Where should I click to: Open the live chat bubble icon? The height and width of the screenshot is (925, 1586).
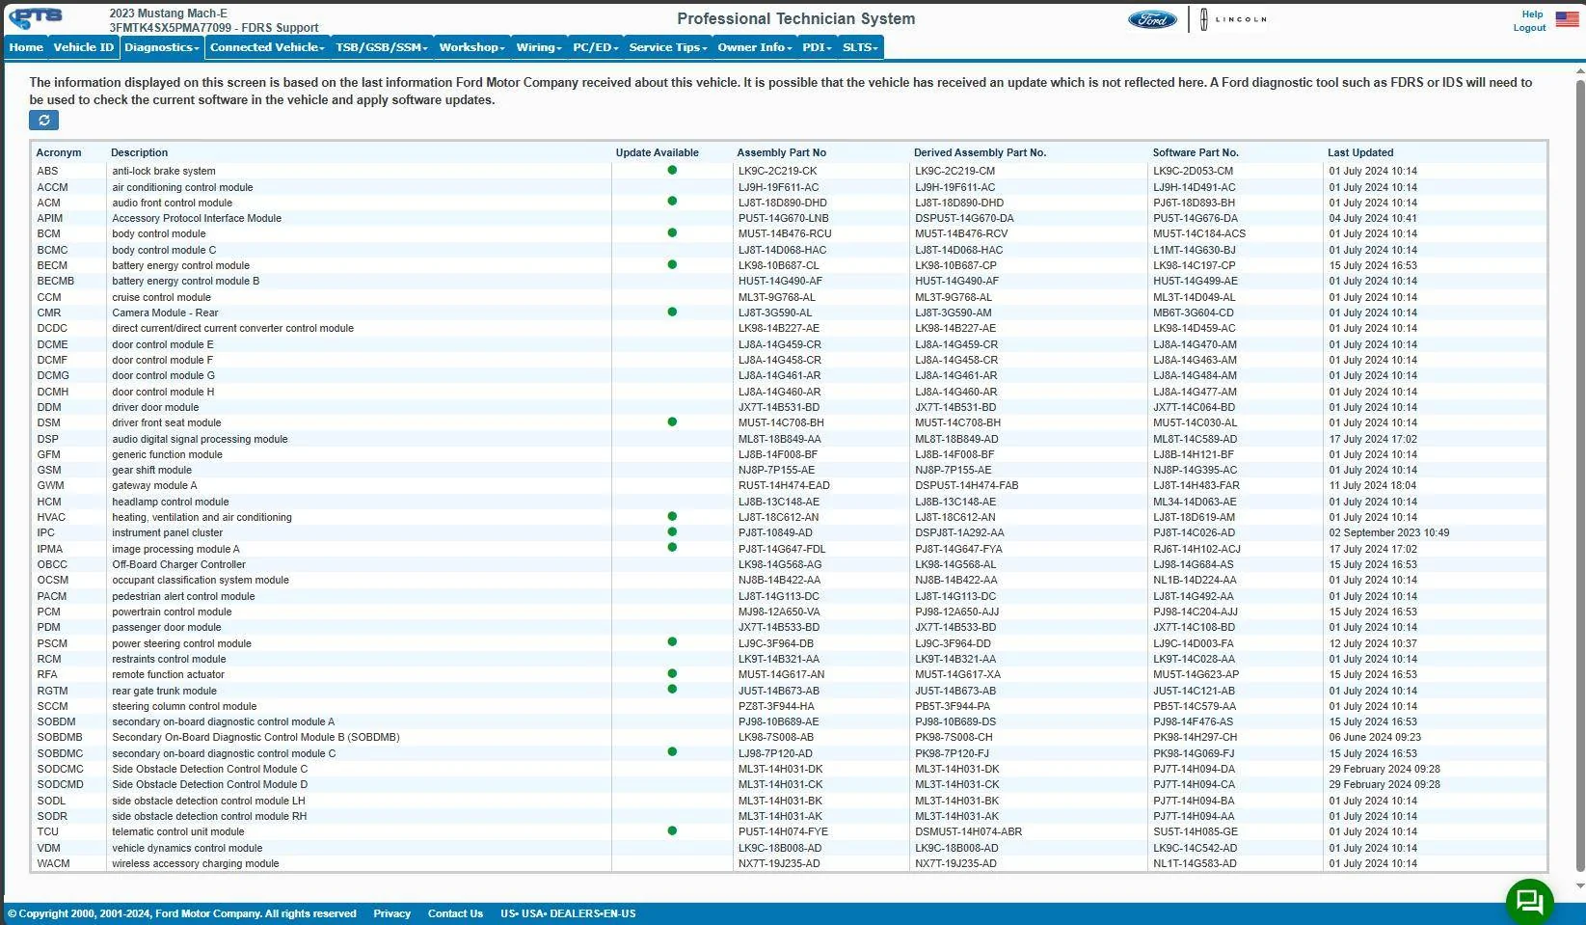[1530, 901]
